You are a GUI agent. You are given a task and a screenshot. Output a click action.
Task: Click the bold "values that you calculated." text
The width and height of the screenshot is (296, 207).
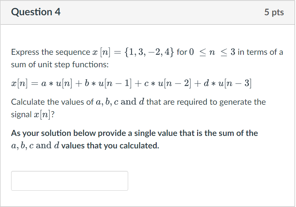point(110,146)
